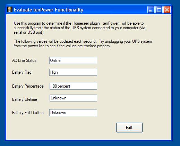Click the Battery Flag label
Image resolution: width=180 pixels, height=146 pixels.
[22, 72]
